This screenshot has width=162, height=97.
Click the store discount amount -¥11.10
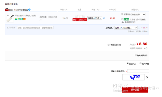pyautogui.click(x=144, y=28)
